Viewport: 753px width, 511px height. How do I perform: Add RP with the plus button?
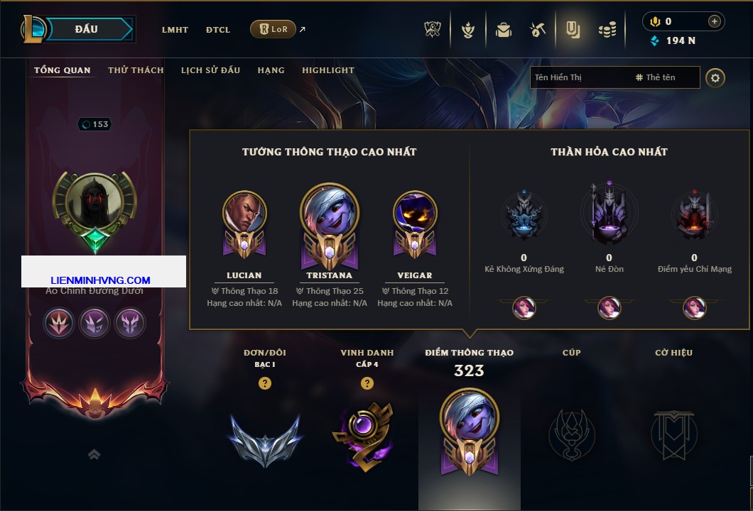tap(715, 21)
